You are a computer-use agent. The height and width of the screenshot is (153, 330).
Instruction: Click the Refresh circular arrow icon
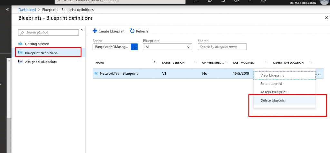(132, 31)
